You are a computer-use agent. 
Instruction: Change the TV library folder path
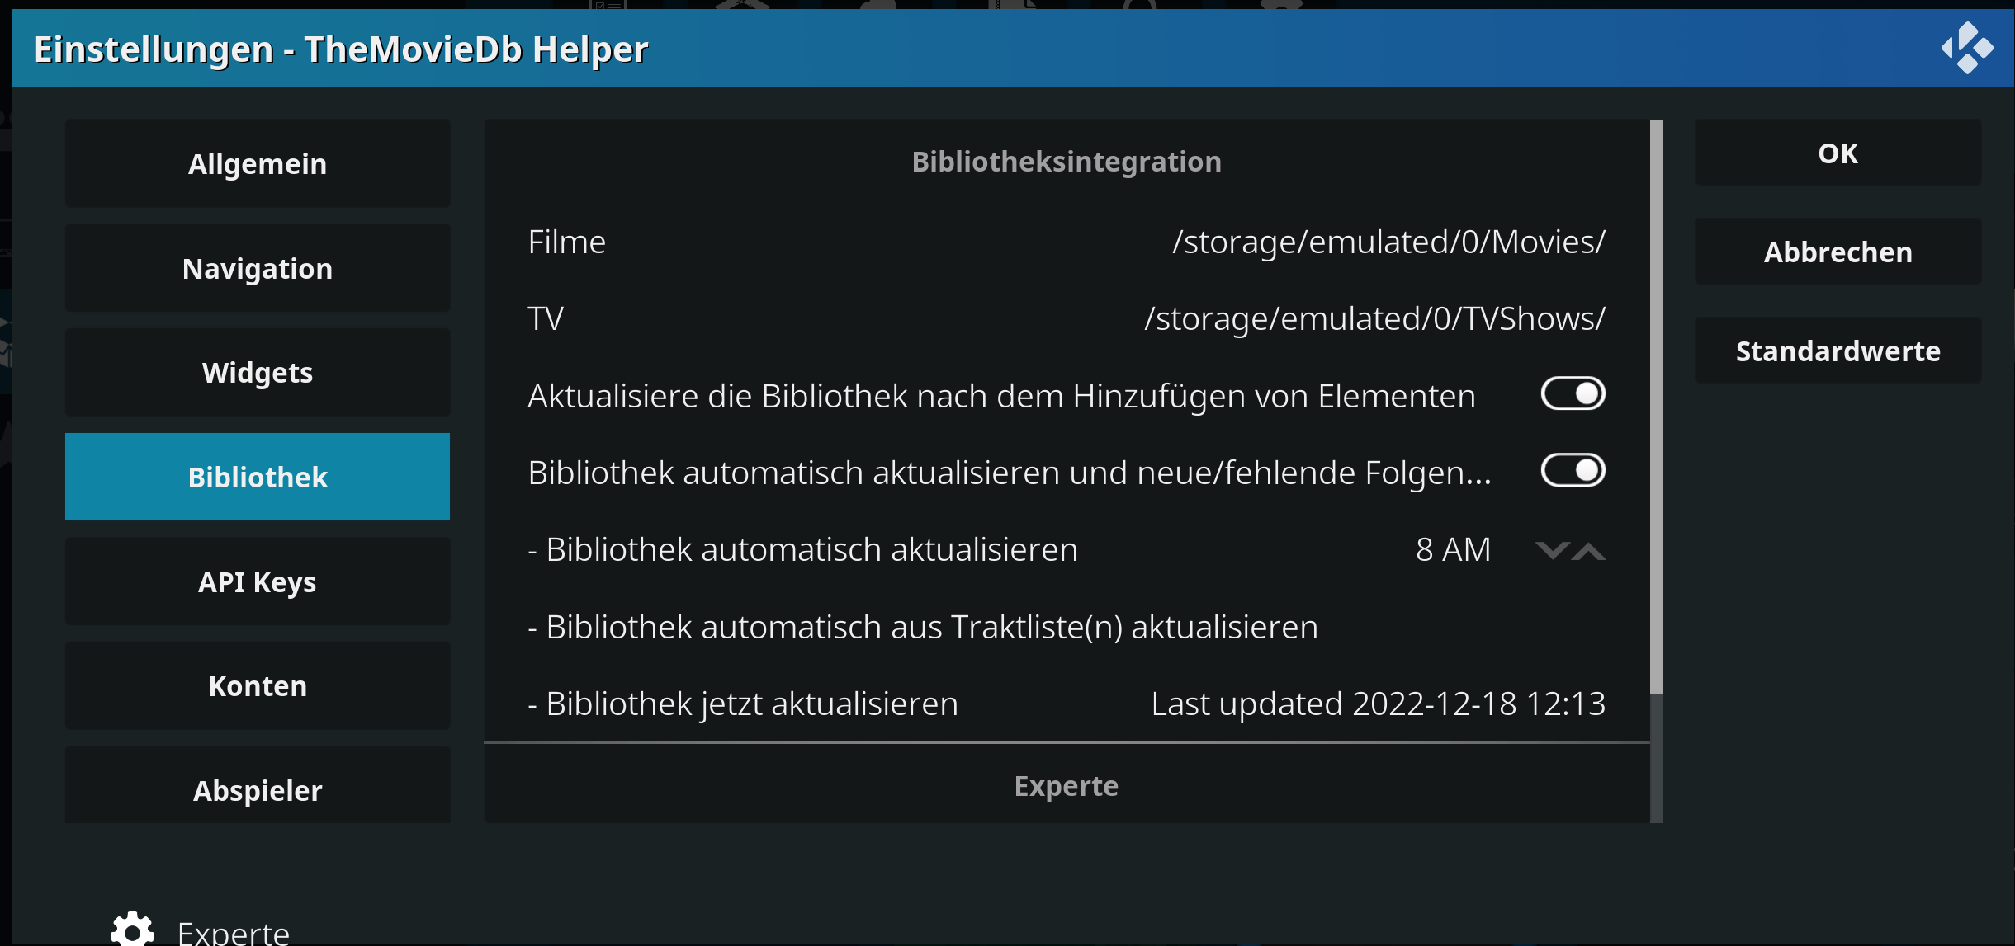click(x=1067, y=318)
